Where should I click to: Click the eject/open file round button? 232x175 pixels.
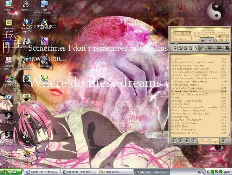click(x=202, y=48)
